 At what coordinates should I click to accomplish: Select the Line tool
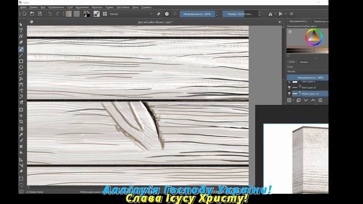[21, 56]
